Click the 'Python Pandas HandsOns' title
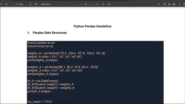Viewport: 185px width, 104px height. coord(92,26)
